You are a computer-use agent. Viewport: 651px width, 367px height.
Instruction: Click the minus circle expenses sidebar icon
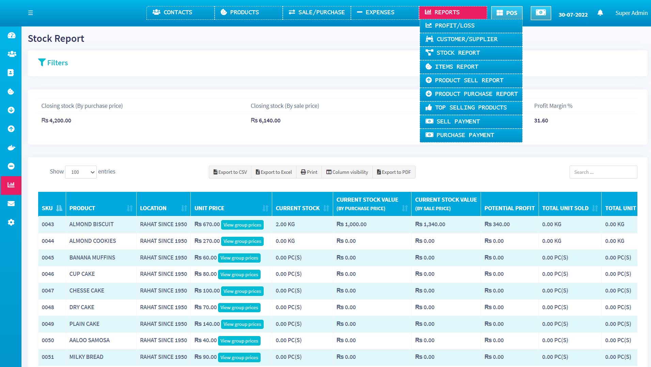[11, 166]
